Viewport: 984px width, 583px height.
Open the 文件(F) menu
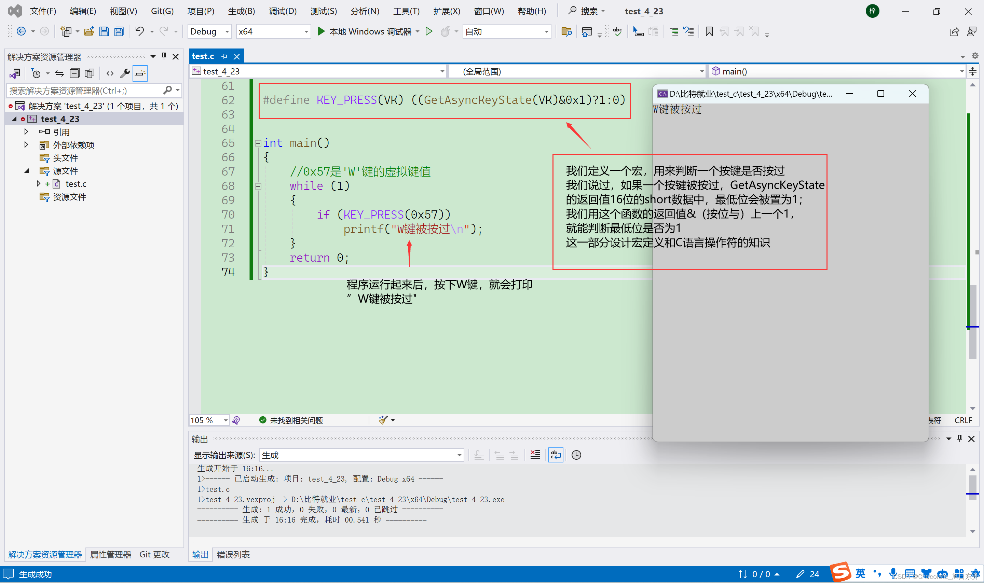(43, 11)
